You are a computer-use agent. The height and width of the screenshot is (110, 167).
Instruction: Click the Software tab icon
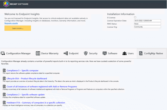tap(105, 53)
